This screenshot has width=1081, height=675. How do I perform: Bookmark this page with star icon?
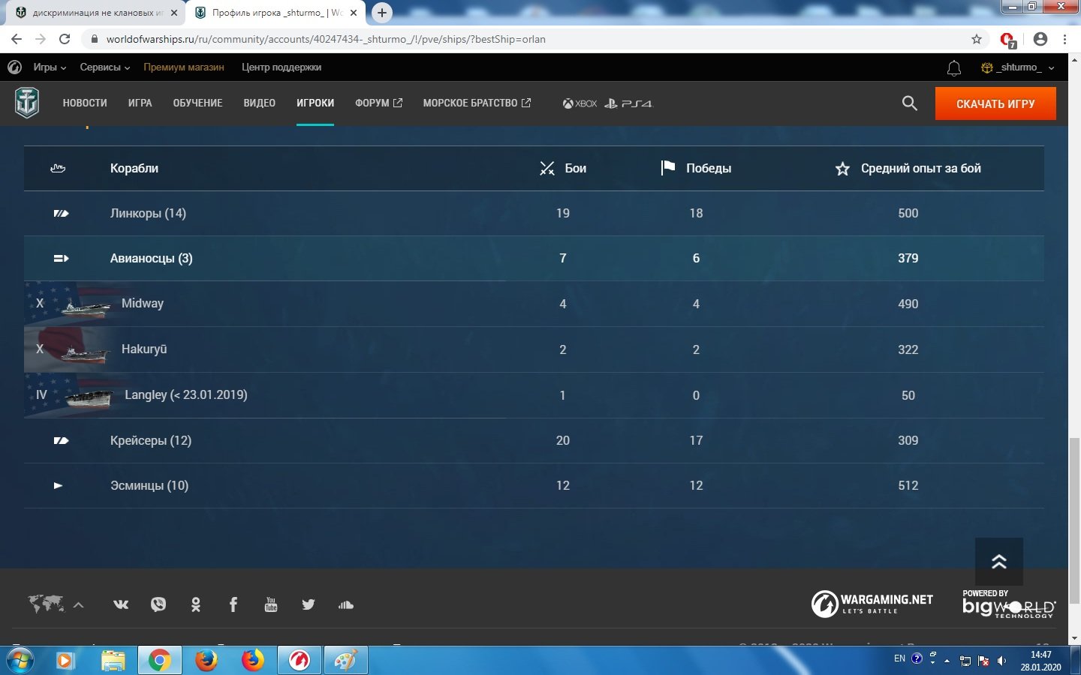[x=976, y=39]
